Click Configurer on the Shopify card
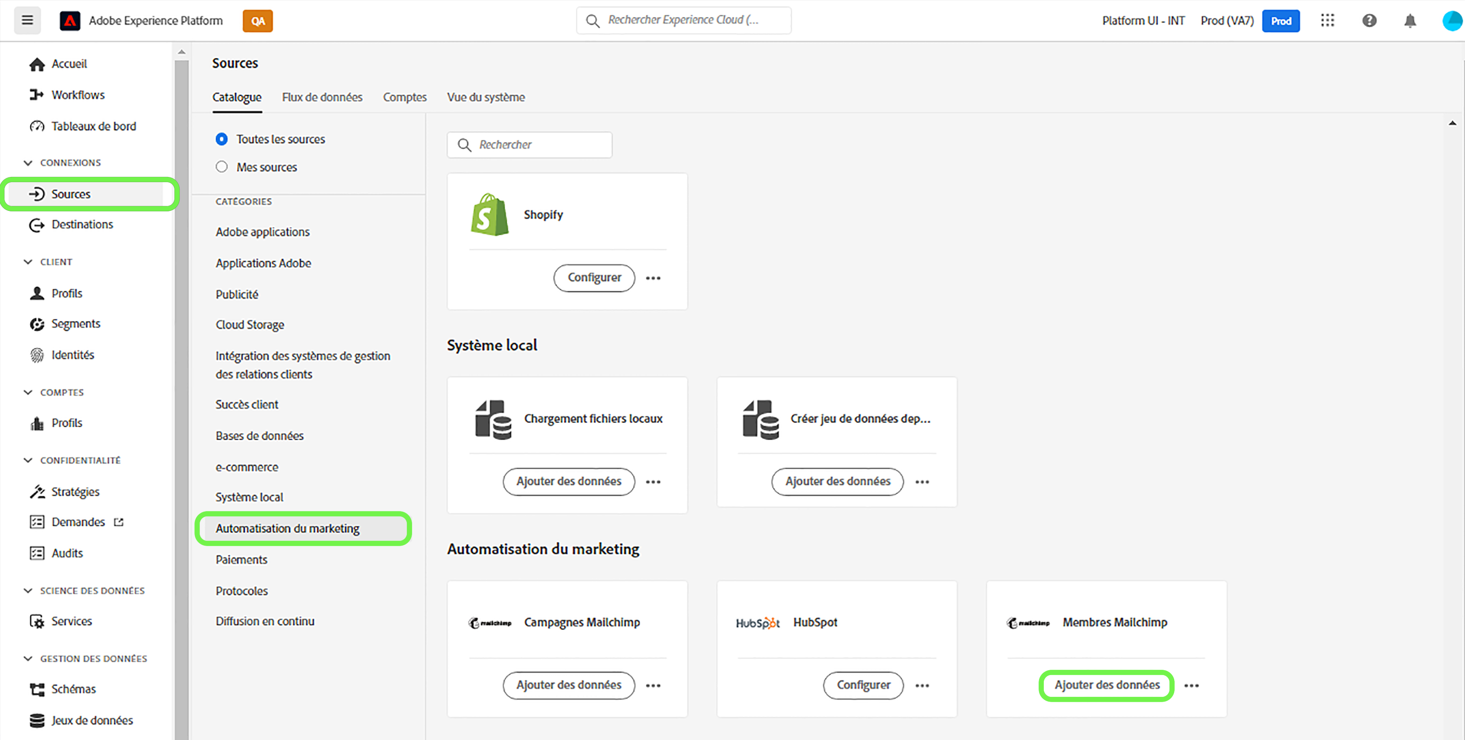This screenshot has height=740, width=1465. pyautogui.click(x=594, y=278)
